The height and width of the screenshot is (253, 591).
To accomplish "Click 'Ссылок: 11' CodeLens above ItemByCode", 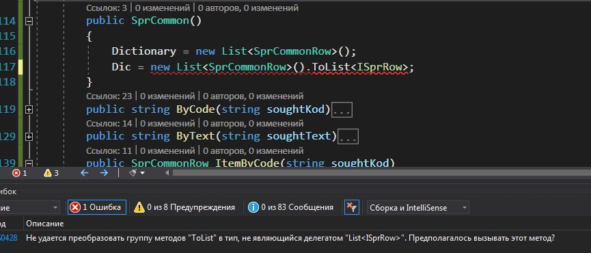I will [109, 151].
